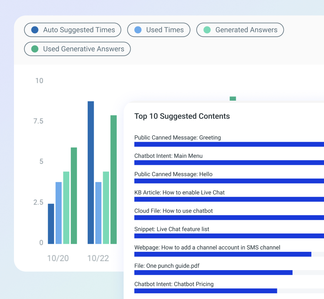The width and height of the screenshot is (324, 299).
Task: Click the 2.5 y-axis tick label
Action: [39, 202]
